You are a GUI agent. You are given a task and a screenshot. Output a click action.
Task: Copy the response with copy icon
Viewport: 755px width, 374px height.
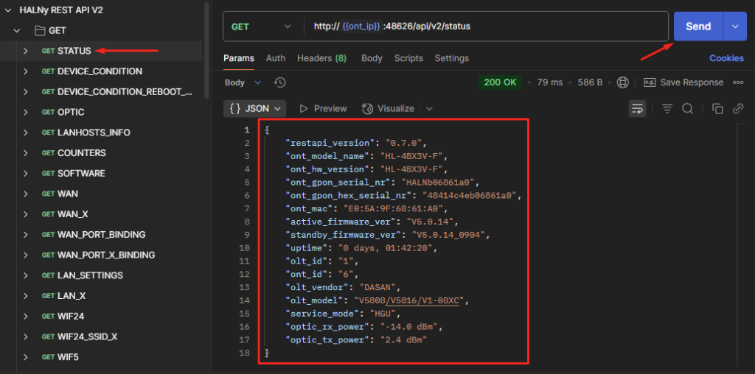[717, 109]
